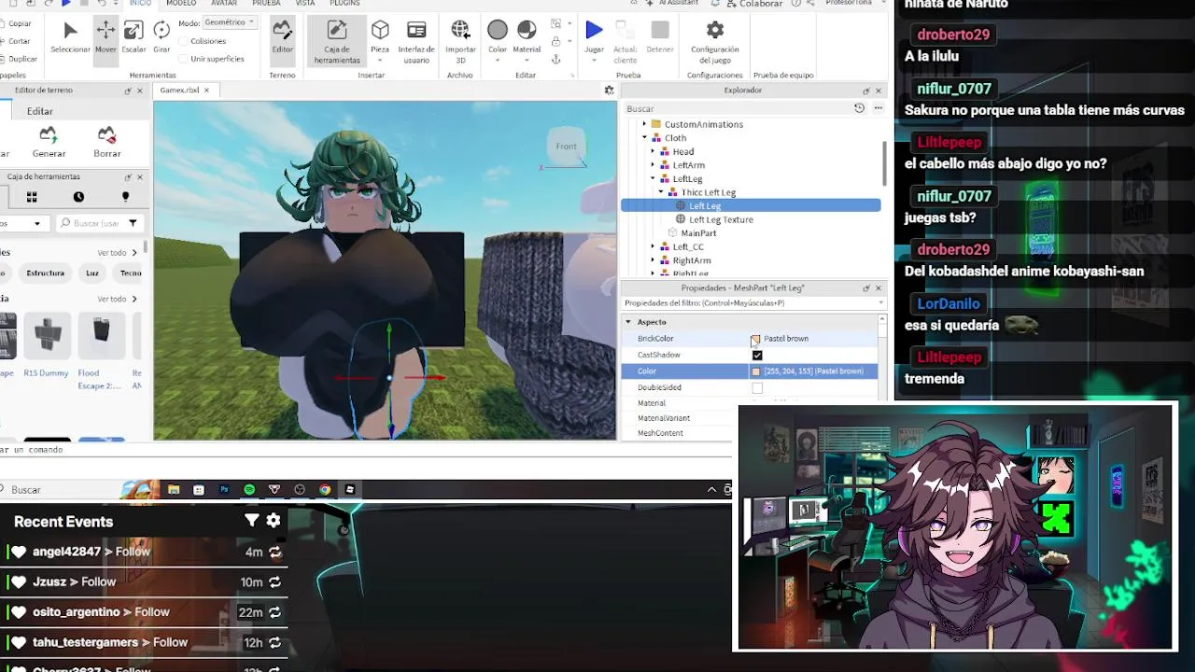This screenshot has height=672, width=1195.
Task: Toggle the Caja de herramientas panel
Action: pyautogui.click(x=337, y=42)
